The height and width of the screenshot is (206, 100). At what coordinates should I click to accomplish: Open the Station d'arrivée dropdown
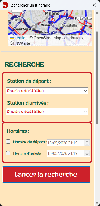(47, 112)
